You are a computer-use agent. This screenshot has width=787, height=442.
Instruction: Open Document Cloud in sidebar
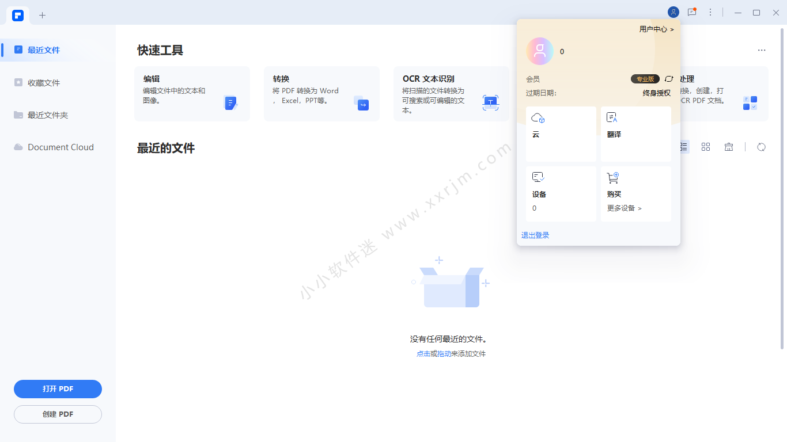pos(58,147)
